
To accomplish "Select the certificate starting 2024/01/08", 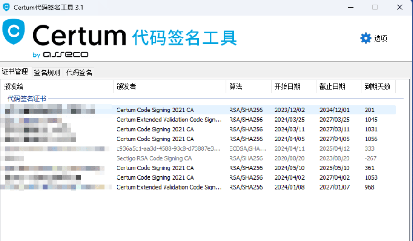I will [198, 187].
